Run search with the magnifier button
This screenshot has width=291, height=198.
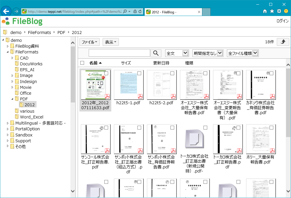tap(156, 53)
